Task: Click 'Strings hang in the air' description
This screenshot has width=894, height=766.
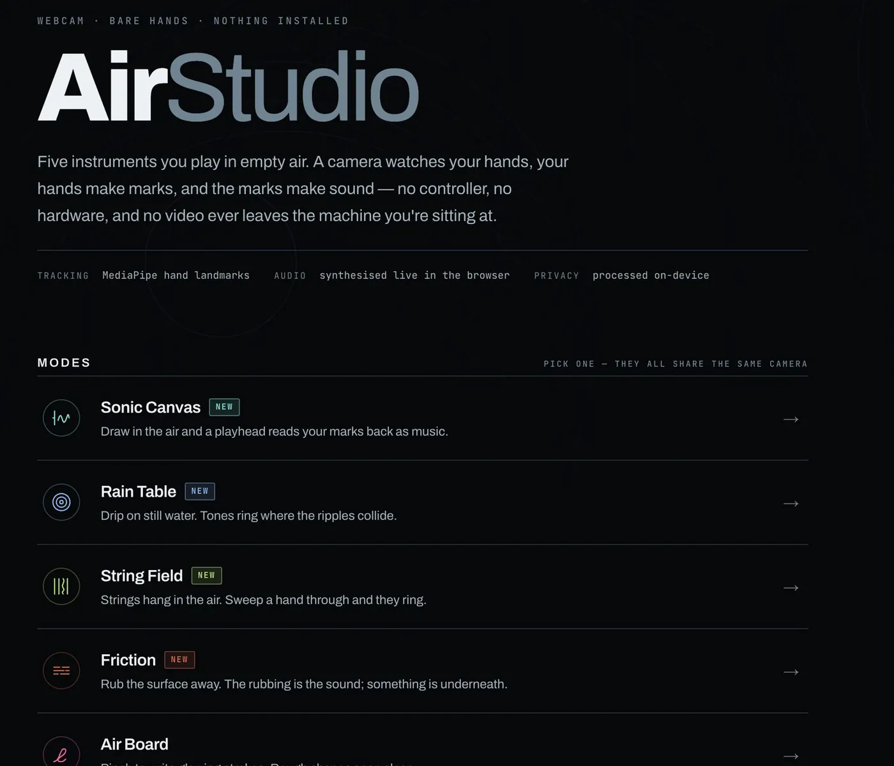Action: (263, 600)
